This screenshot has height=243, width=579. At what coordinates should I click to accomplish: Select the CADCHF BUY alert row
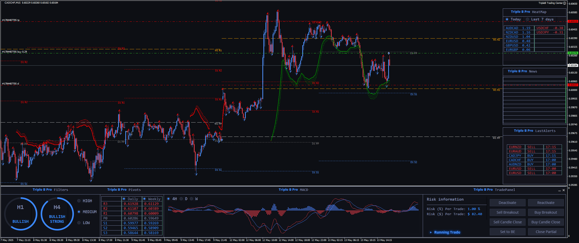[x=534, y=160]
